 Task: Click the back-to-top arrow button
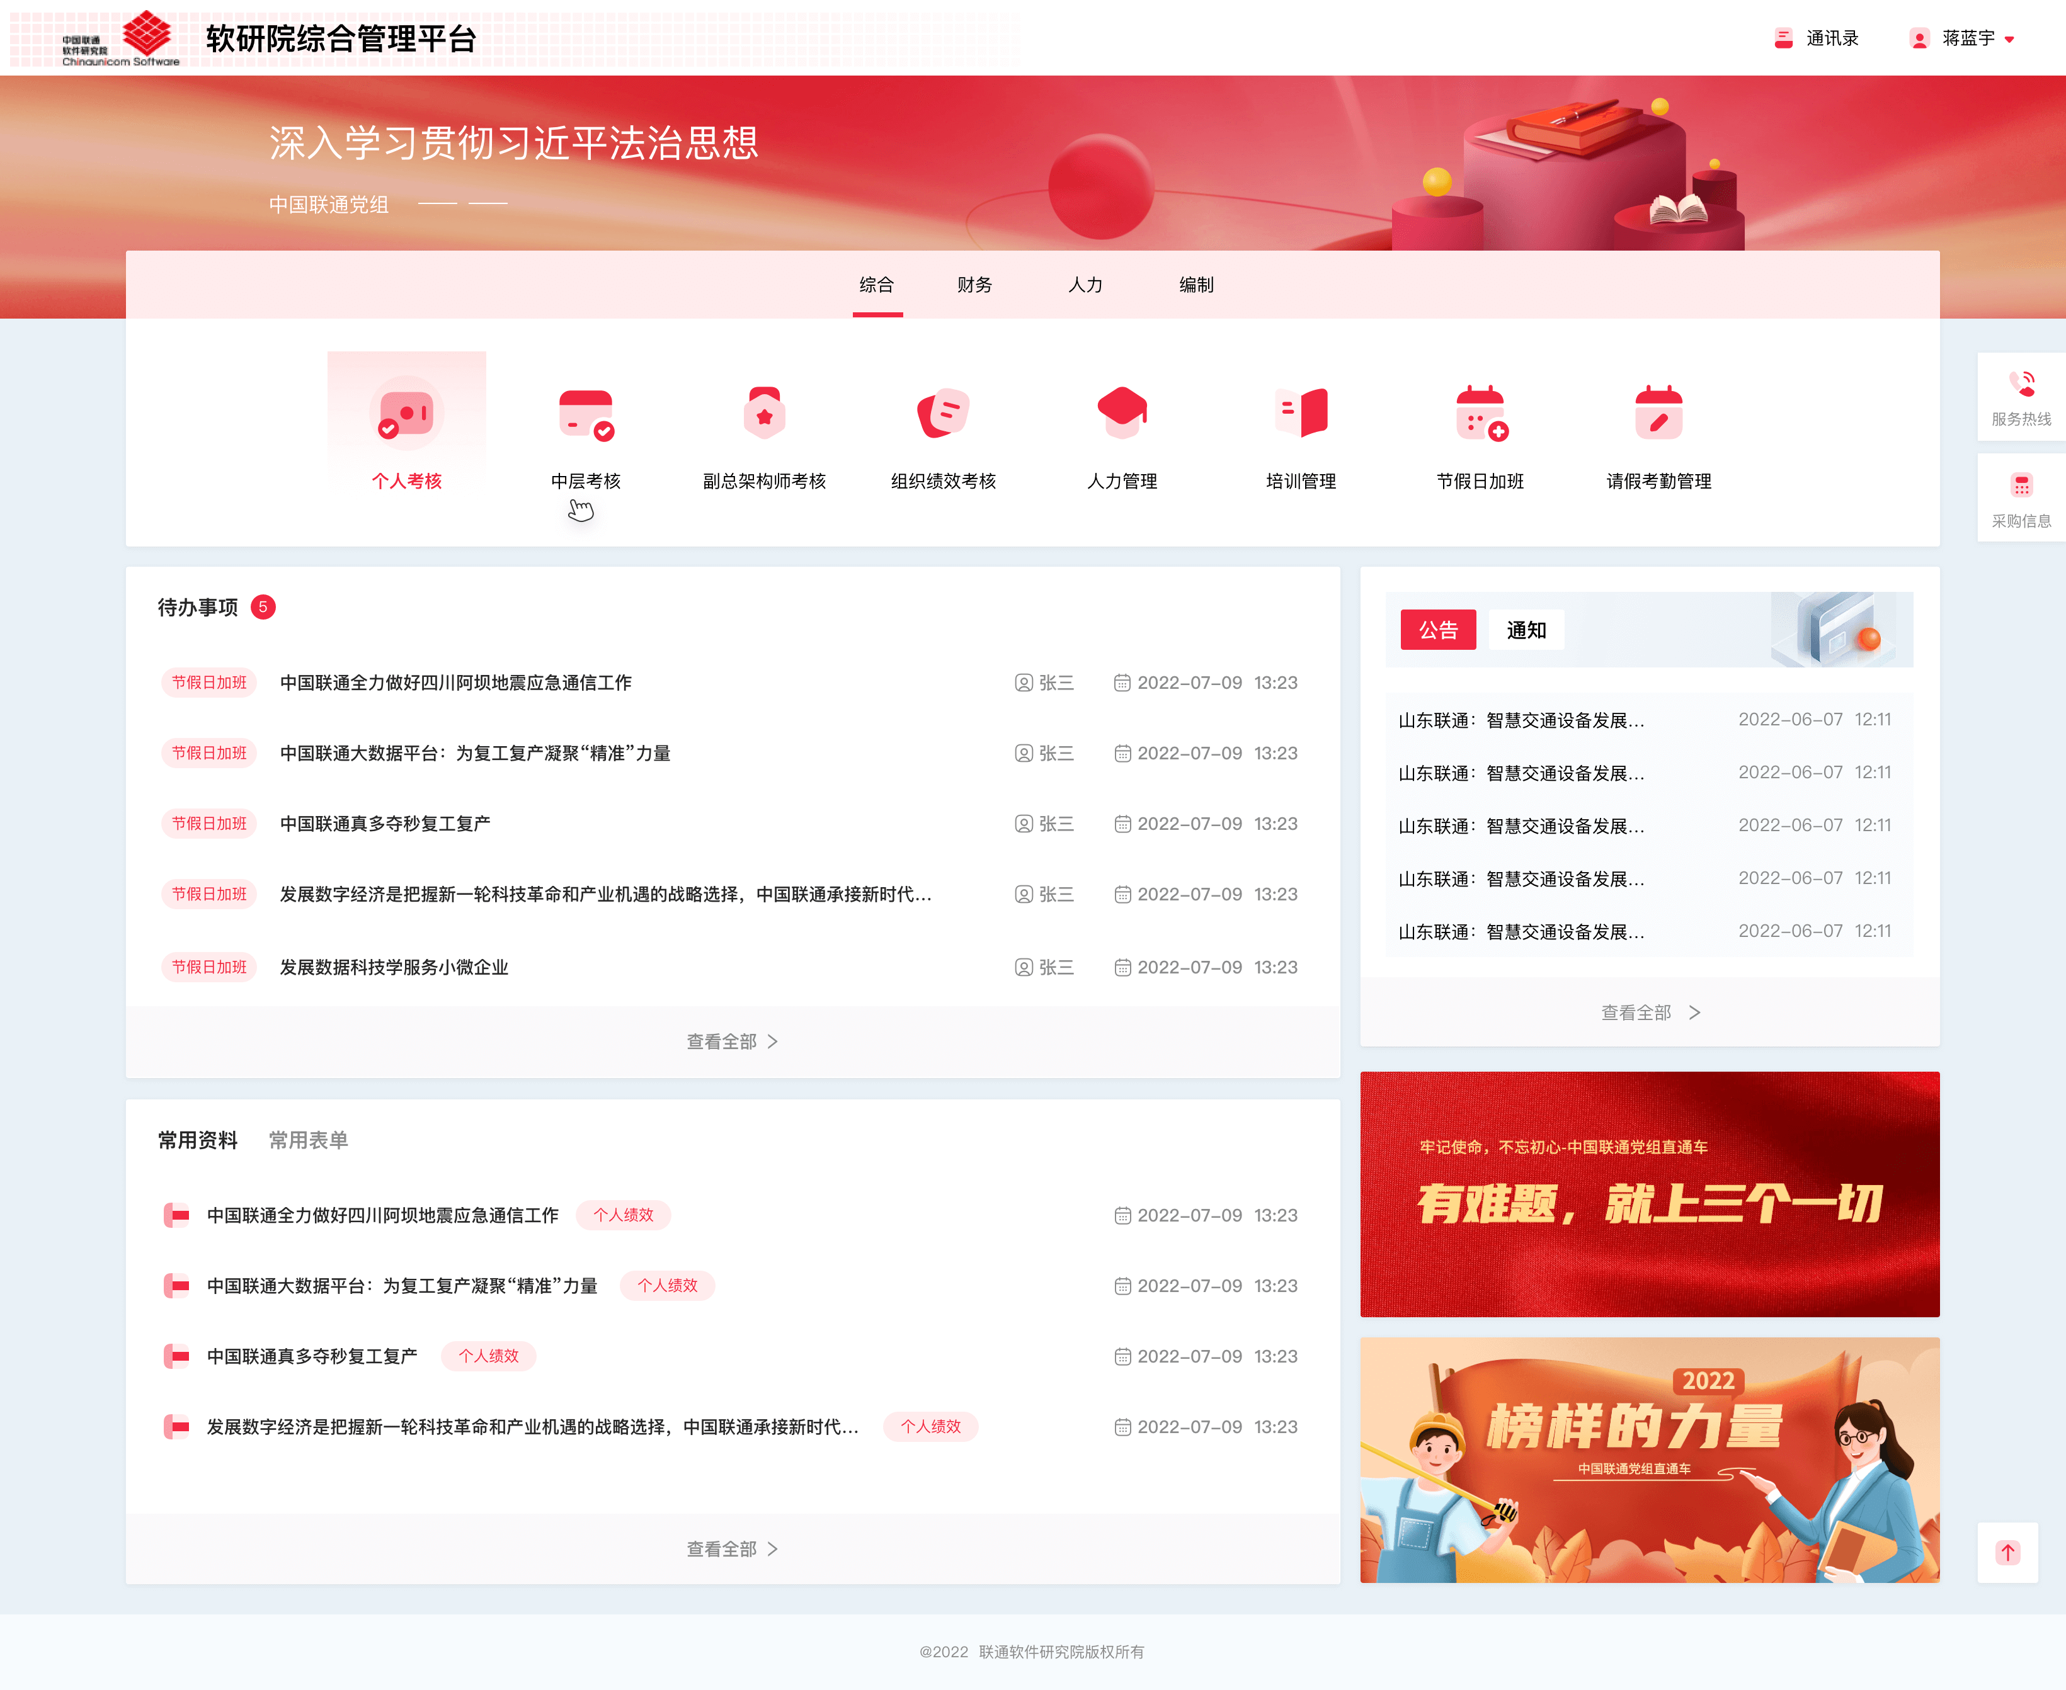2007,1551
